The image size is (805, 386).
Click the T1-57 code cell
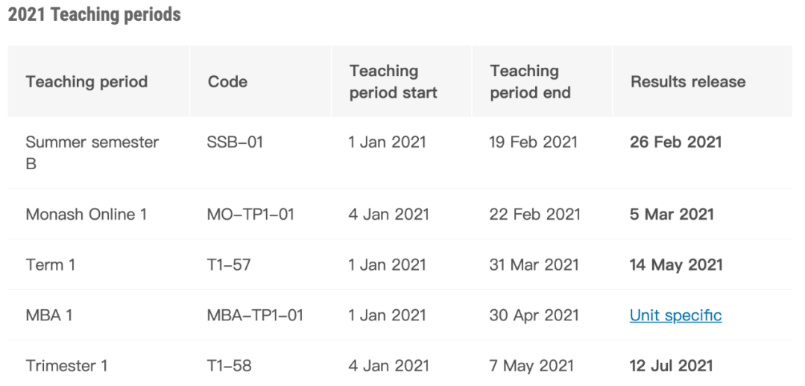[x=229, y=265]
